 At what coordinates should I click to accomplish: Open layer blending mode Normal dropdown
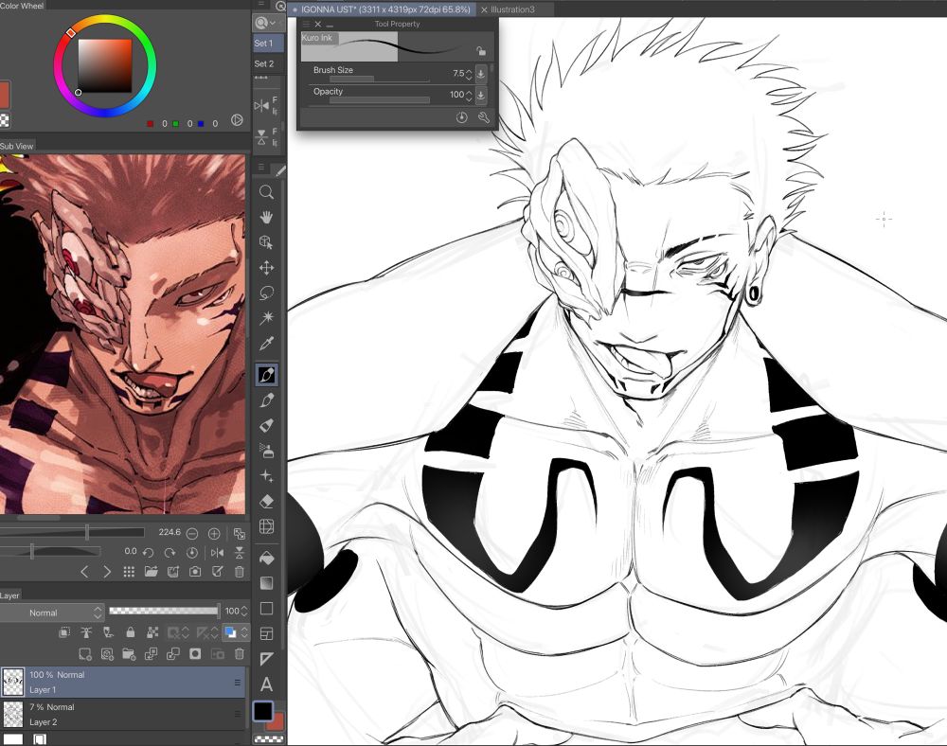click(52, 613)
